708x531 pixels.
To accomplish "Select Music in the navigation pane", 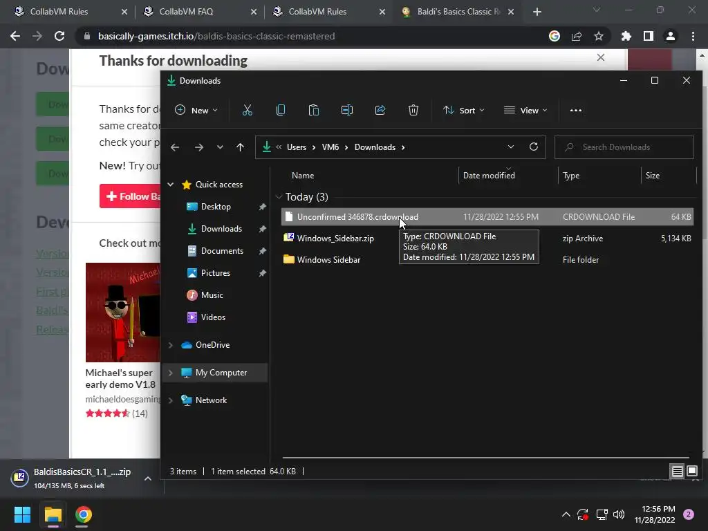I will 212,295.
